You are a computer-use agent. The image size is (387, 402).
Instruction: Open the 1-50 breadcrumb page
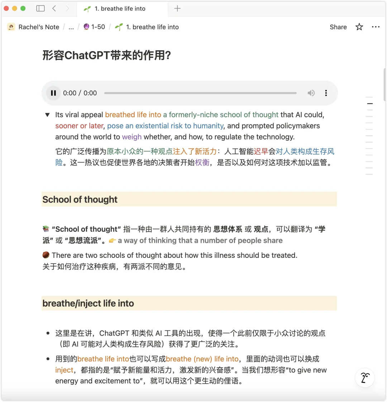pyautogui.click(x=94, y=27)
